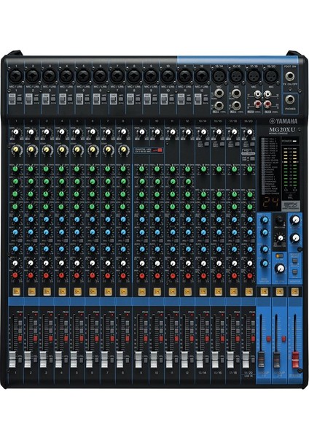309x438 pixels.
Task: Click the POWER indicator light
Action: click(x=294, y=141)
